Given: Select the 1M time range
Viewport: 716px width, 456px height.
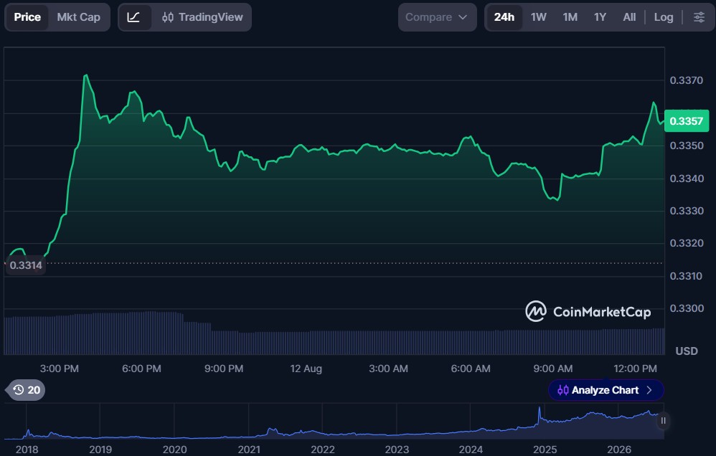Looking at the screenshot, I should 570,17.
